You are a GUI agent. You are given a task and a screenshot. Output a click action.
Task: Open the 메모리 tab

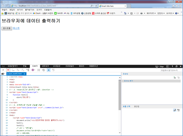click(x=81, y=66)
